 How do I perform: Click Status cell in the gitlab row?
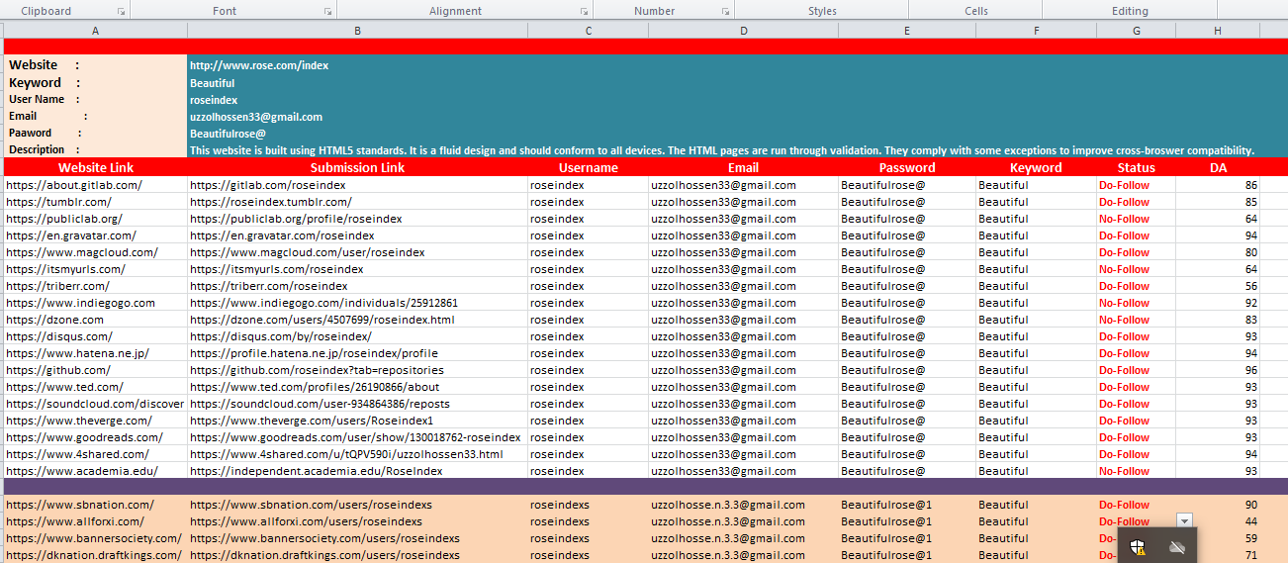(x=1136, y=185)
